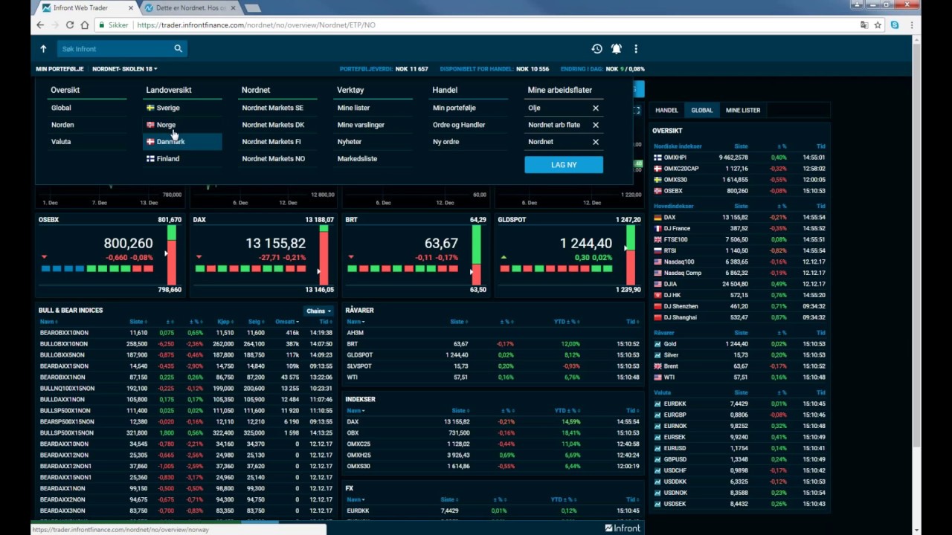The width and height of the screenshot is (952, 535).
Task: Click the search magnifier icon
Action: (178, 49)
